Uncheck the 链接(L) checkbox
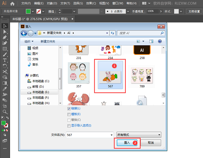The image size is (203, 158). (x=69, y=109)
